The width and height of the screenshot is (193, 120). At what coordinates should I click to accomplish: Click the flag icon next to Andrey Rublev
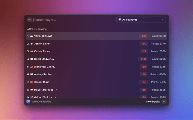tap(32, 74)
